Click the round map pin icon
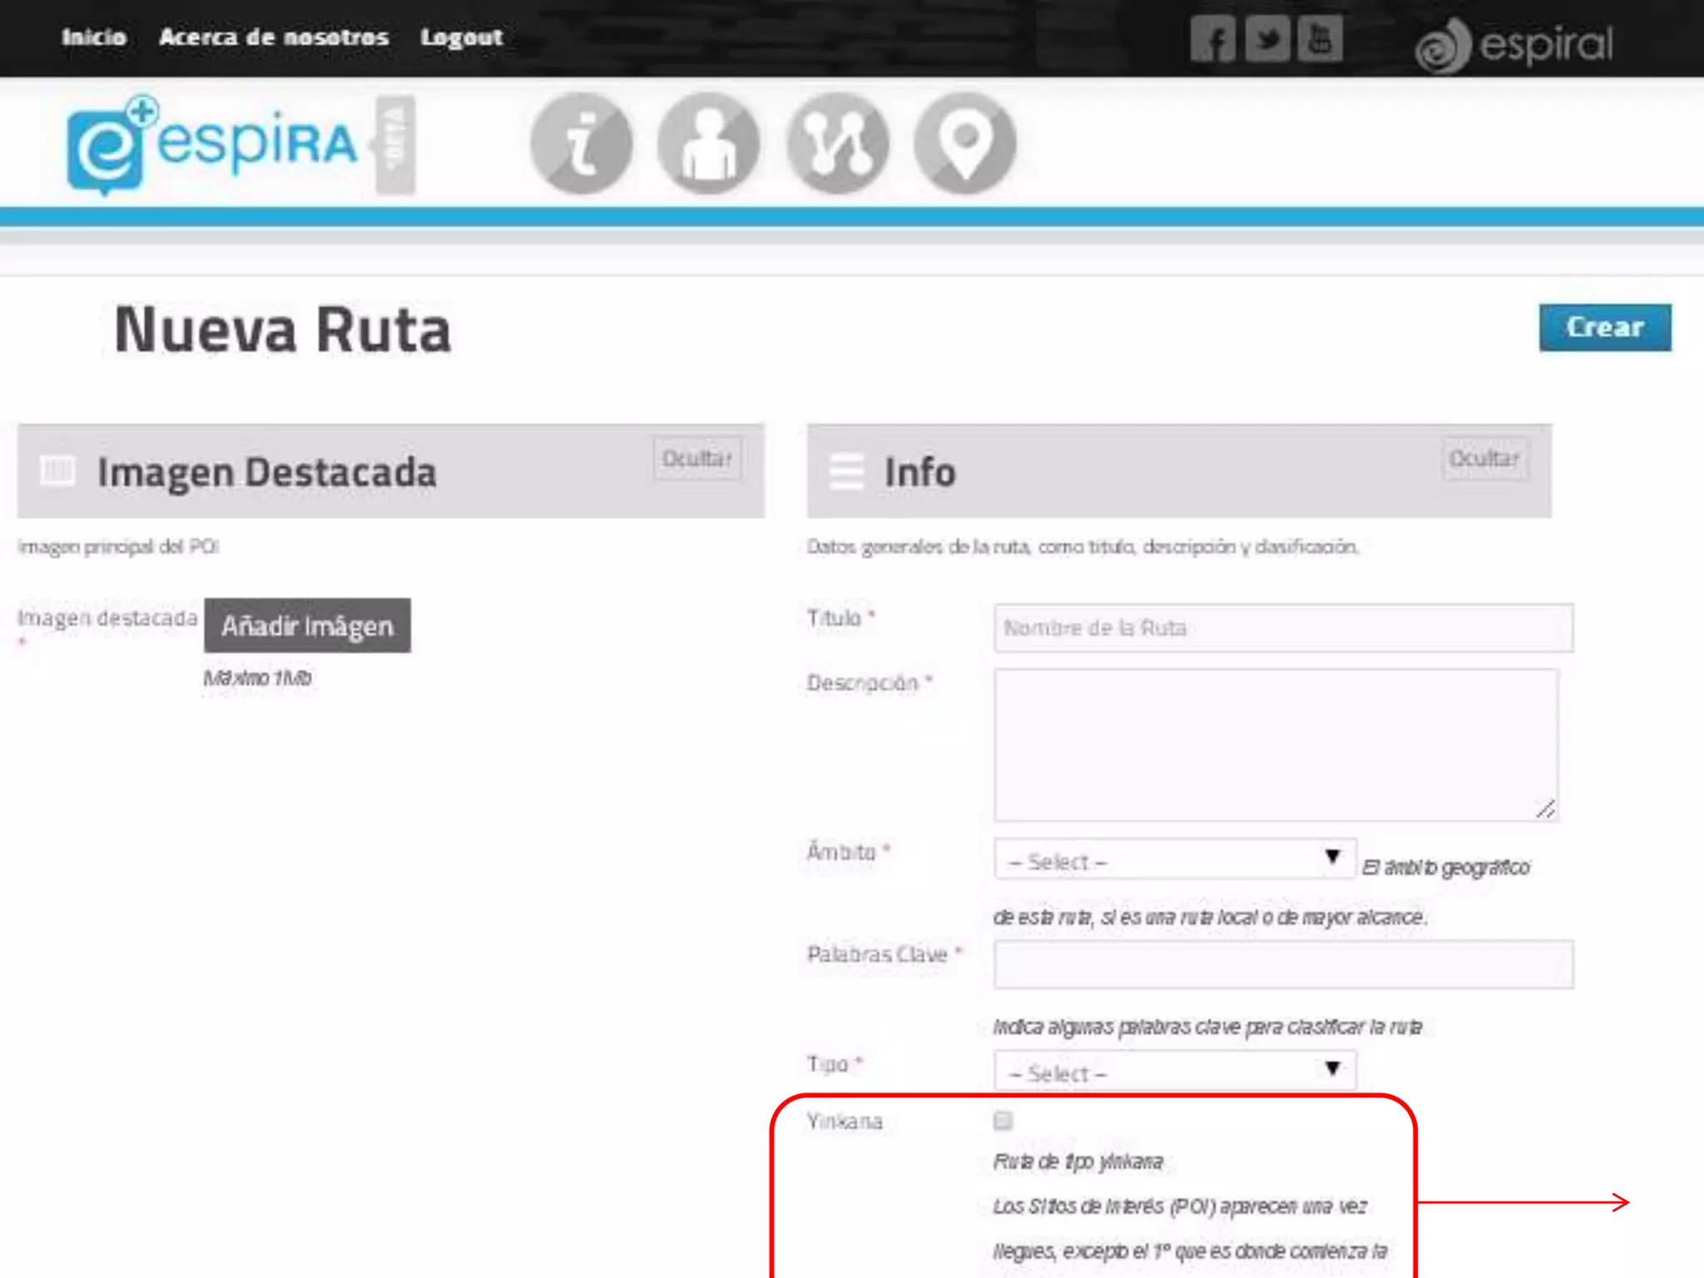The width and height of the screenshot is (1704, 1278). tap(965, 143)
